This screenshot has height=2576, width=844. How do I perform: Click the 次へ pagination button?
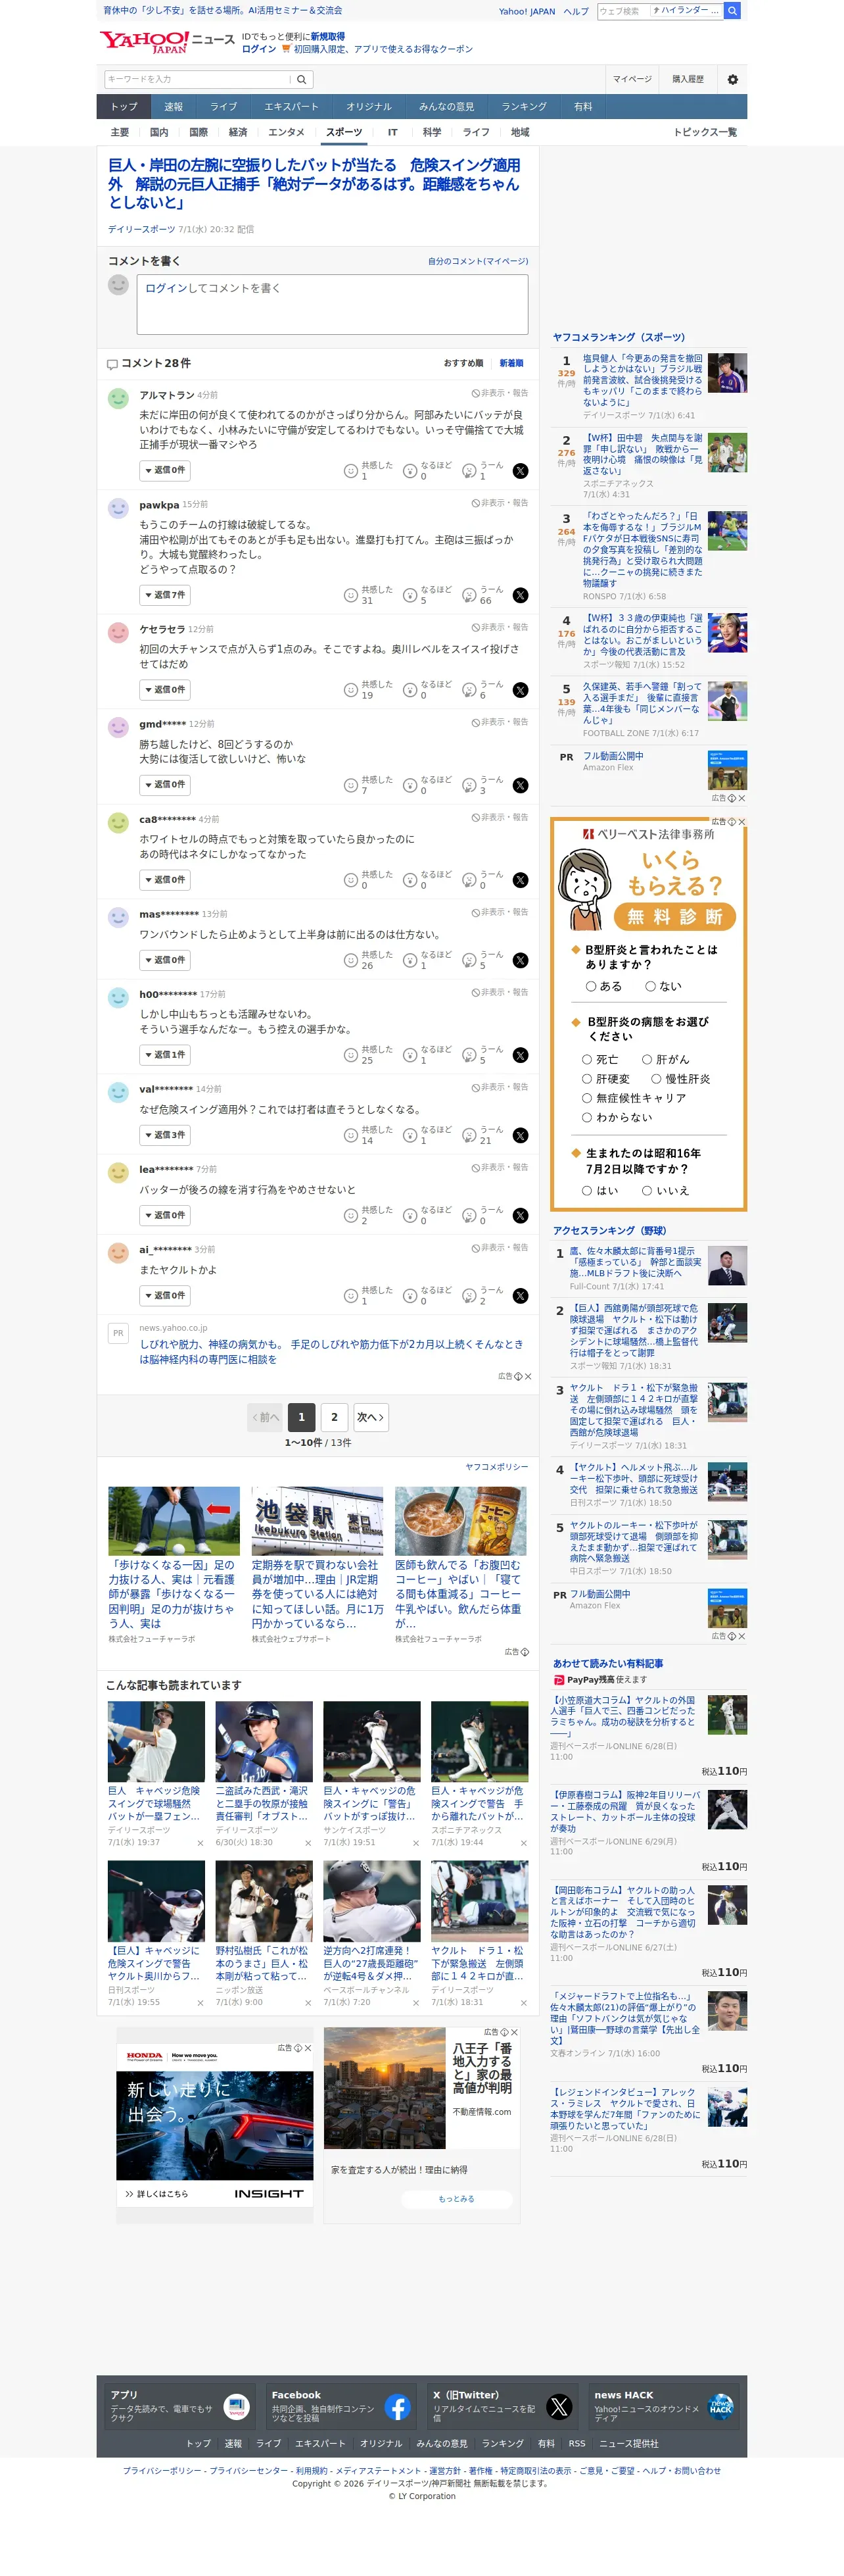pyautogui.click(x=369, y=1417)
